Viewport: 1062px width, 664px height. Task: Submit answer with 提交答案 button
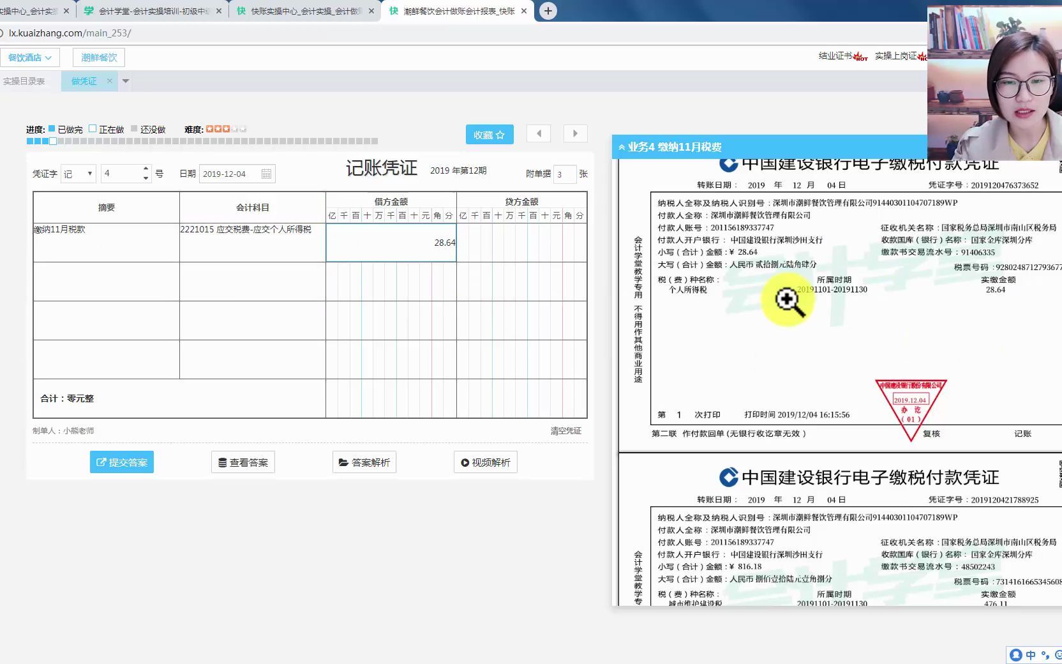(x=121, y=462)
